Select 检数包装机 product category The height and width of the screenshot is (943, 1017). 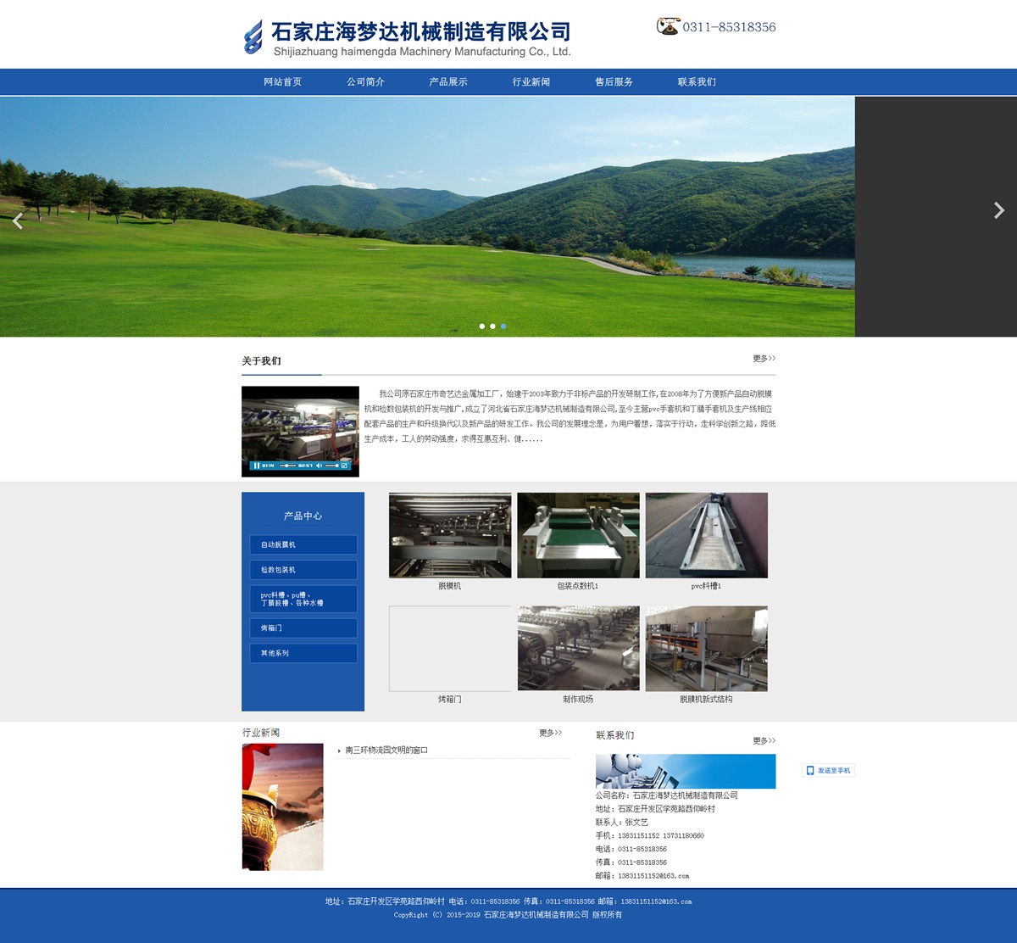tap(303, 570)
